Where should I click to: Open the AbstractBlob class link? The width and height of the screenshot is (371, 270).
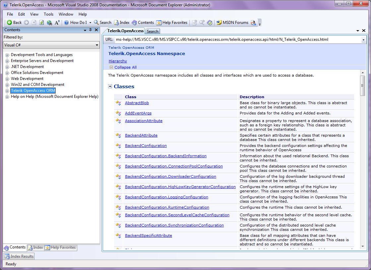(137, 103)
